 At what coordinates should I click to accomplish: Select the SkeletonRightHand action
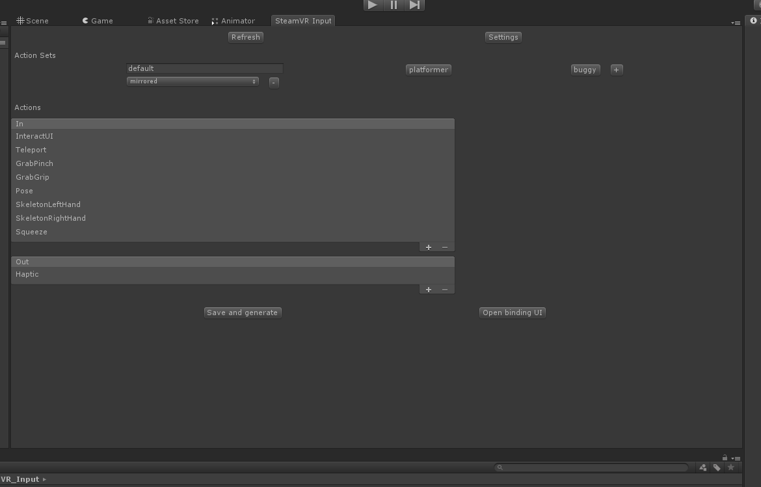[233, 218]
